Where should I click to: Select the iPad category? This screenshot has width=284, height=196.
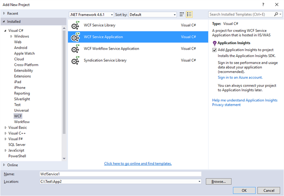pyautogui.click(x=17, y=82)
